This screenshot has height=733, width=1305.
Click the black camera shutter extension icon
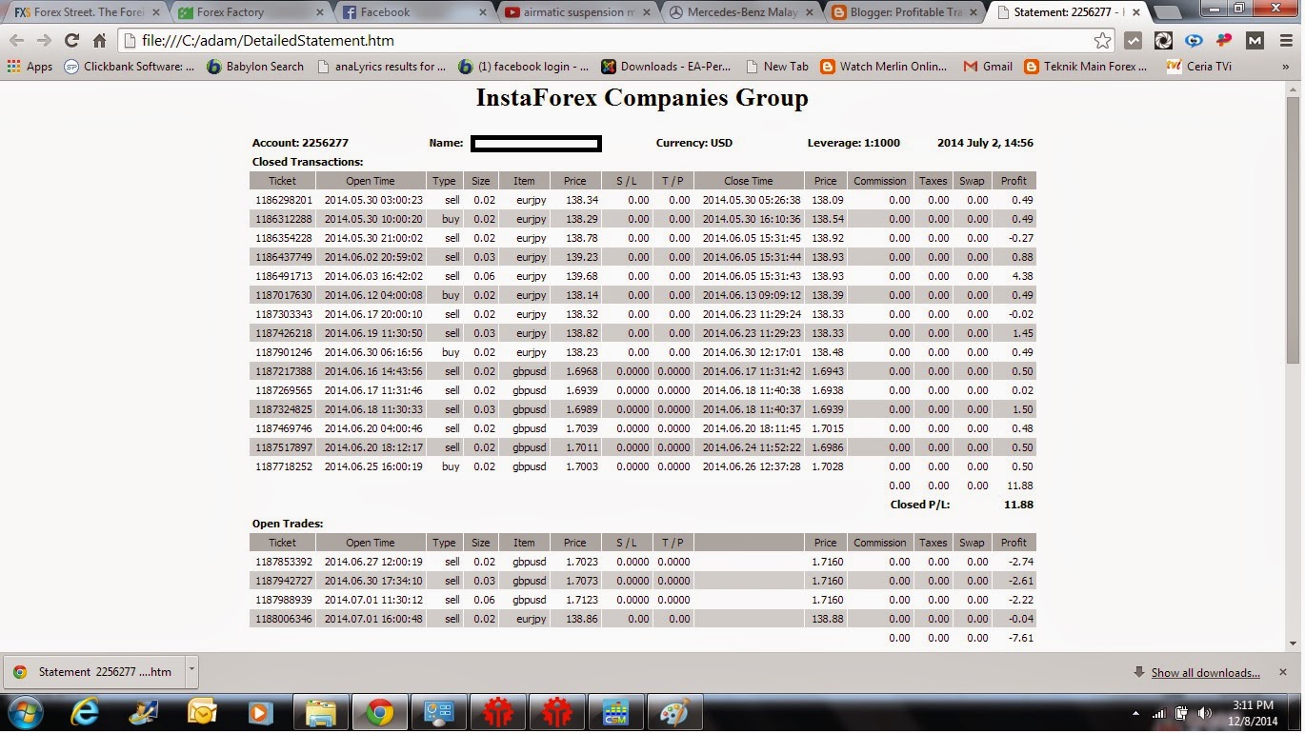1163,41
